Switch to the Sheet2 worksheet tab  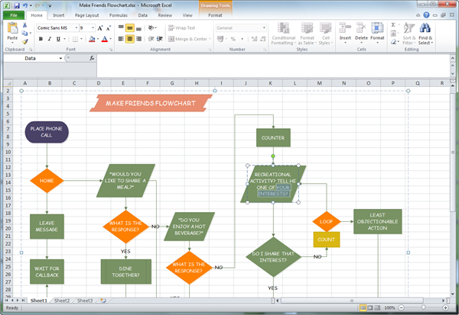[60, 301]
